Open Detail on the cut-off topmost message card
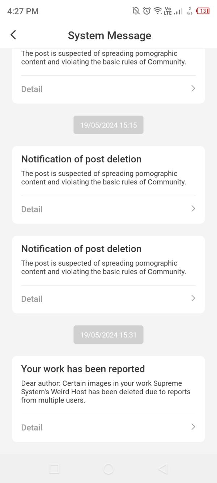The height and width of the screenshot is (483, 217). (32, 89)
